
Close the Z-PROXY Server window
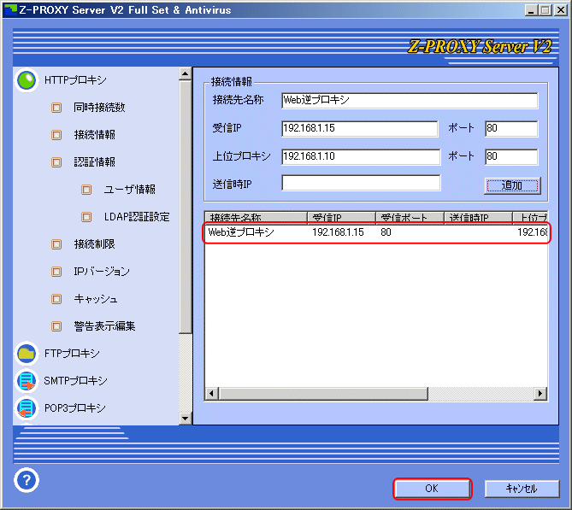click(x=561, y=10)
